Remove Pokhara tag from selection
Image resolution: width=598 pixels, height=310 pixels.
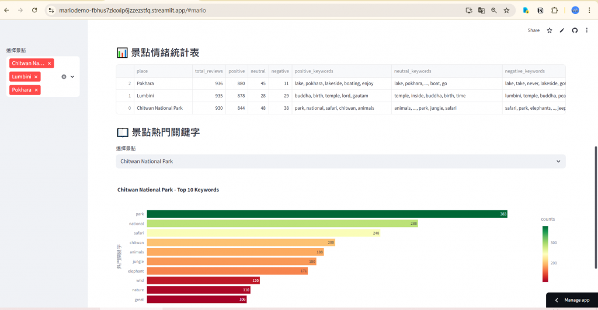pos(36,90)
